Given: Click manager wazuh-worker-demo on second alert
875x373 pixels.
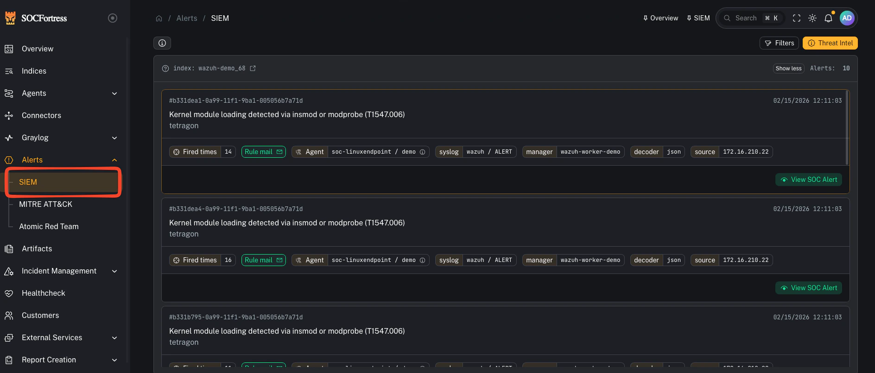Looking at the screenshot, I should (573, 260).
